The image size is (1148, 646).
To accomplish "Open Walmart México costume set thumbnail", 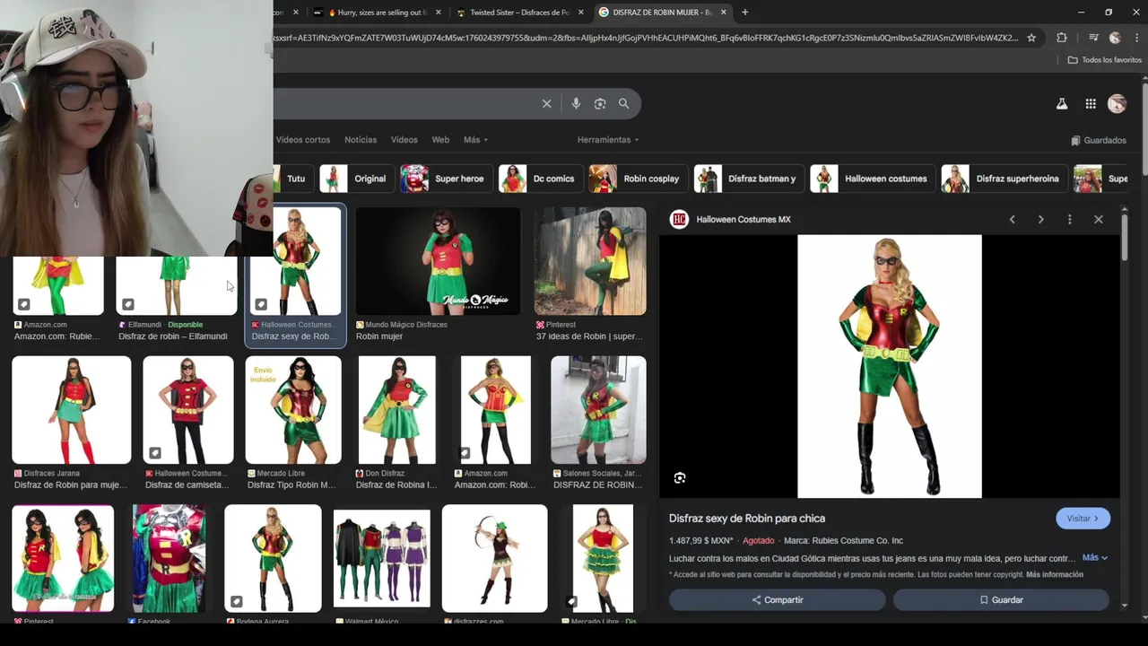I will click(x=382, y=558).
